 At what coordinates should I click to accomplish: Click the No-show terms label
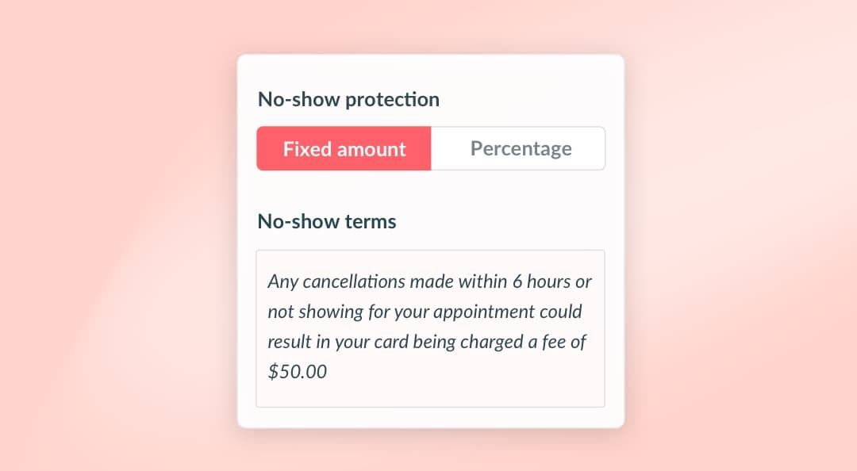(x=326, y=221)
